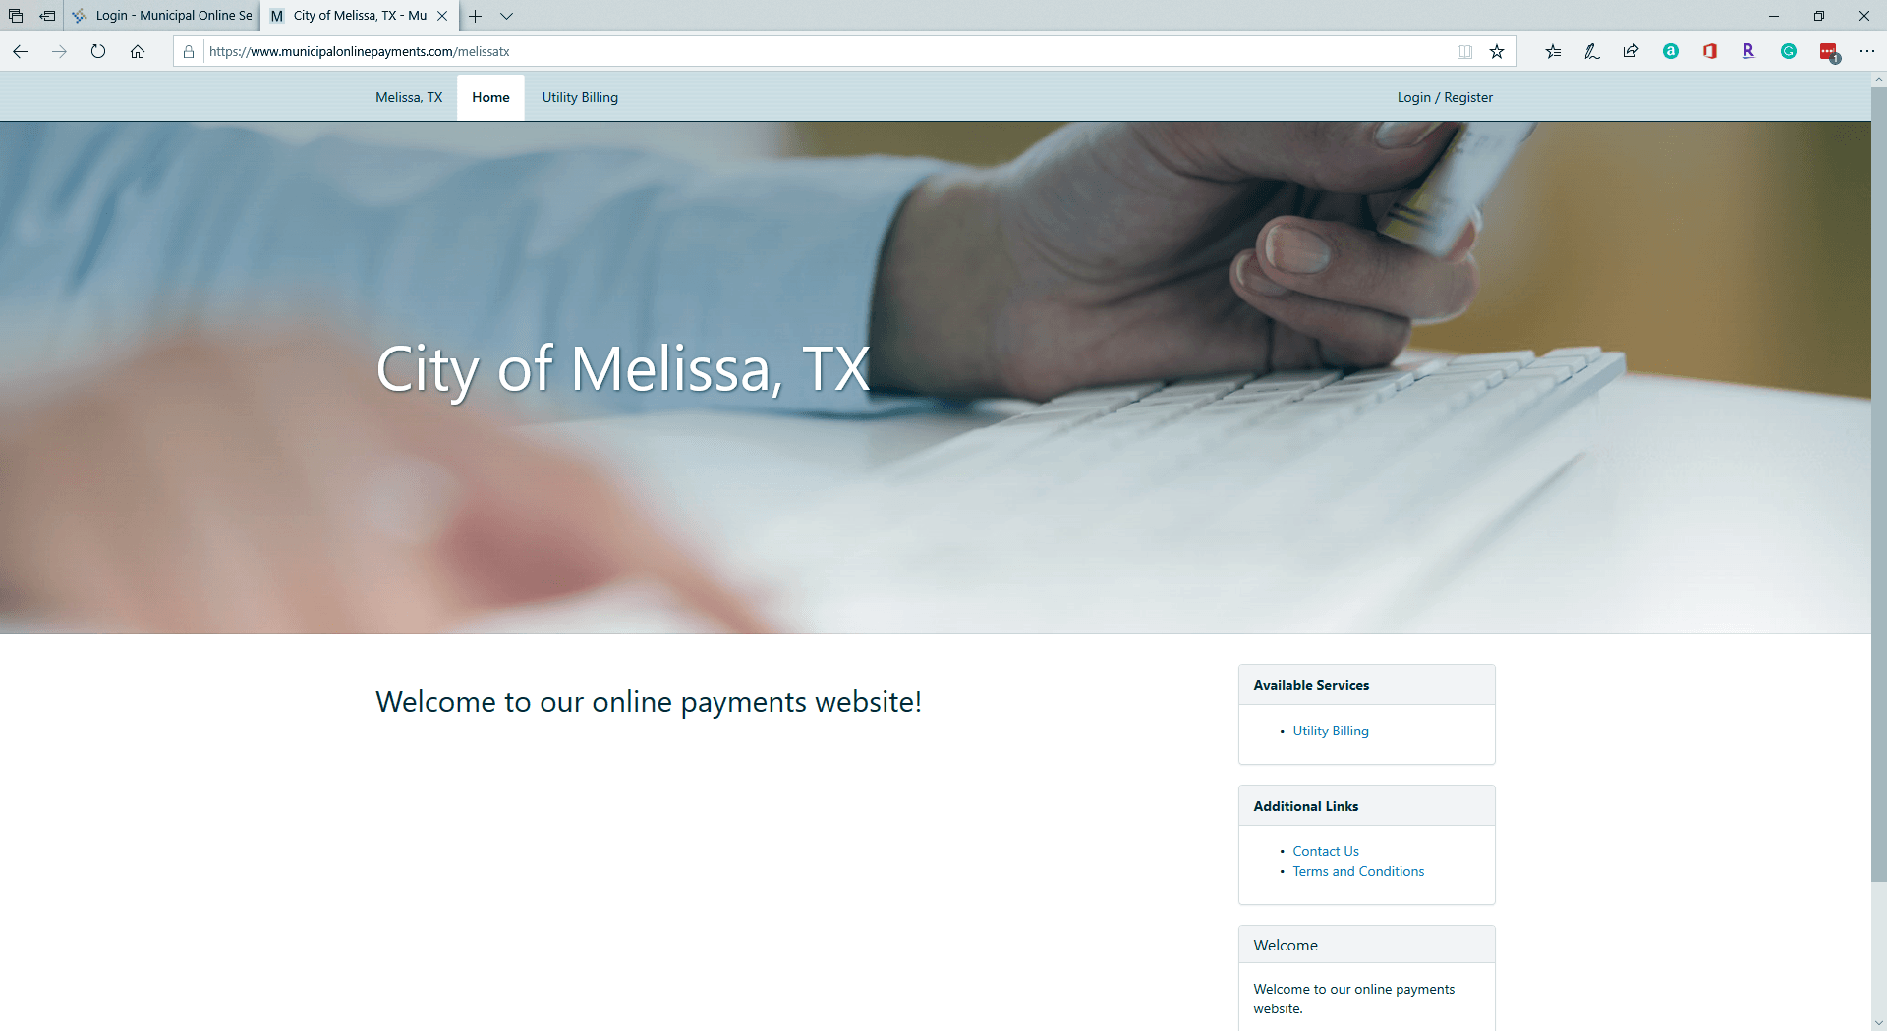This screenshot has height=1031, width=1887.
Task: Click the add notes pen icon
Action: (x=1592, y=52)
